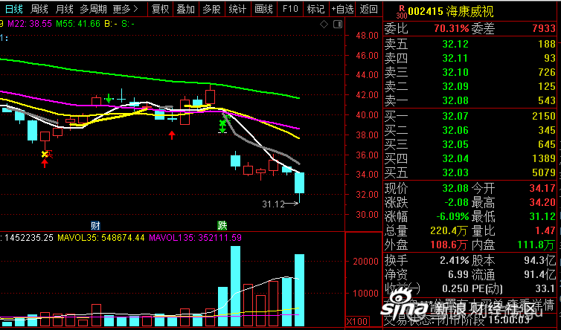Click the M55: 41.66 indicator label
The height and width of the screenshot is (330, 561).
(x=78, y=24)
